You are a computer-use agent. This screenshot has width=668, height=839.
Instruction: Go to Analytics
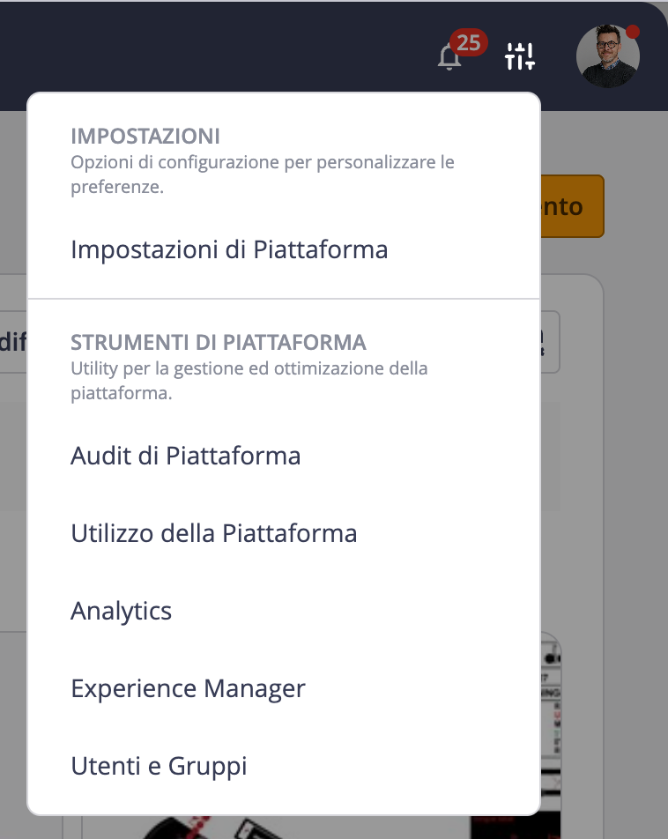click(x=121, y=611)
